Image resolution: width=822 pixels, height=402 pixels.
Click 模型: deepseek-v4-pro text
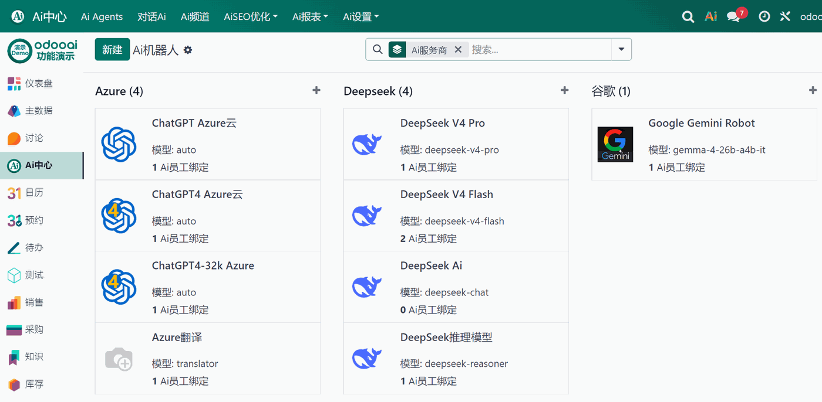(x=450, y=150)
